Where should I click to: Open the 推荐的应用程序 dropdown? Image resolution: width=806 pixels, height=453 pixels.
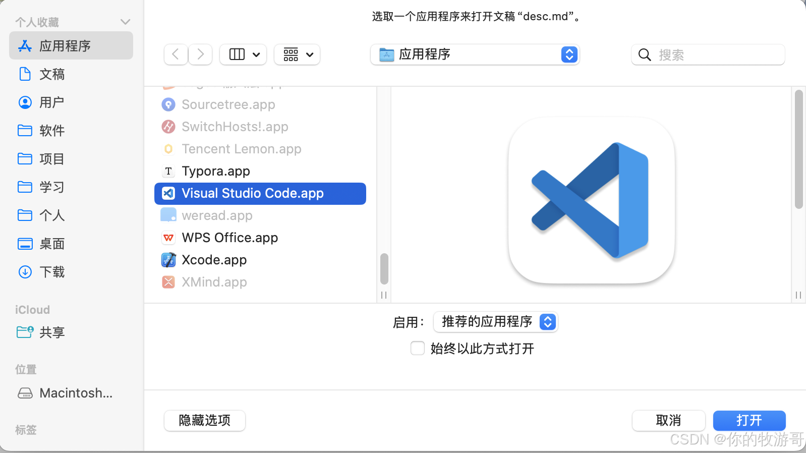click(x=496, y=322)
